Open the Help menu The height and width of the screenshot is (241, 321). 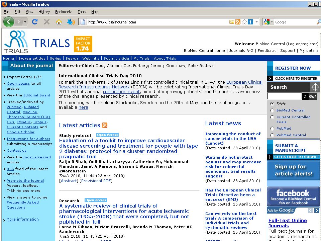(95, 12)
